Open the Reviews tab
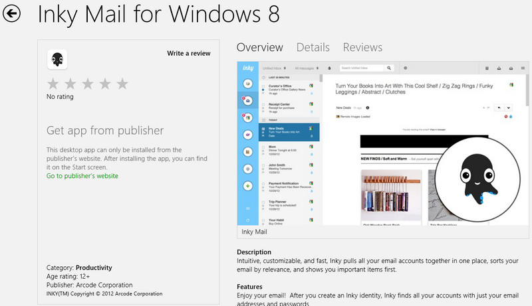 tap(362, 47)
